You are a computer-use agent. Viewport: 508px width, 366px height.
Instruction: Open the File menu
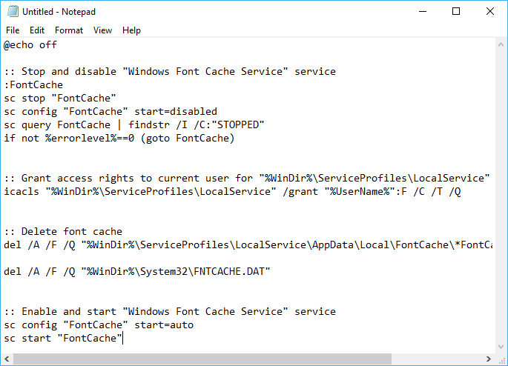(13, 30)
